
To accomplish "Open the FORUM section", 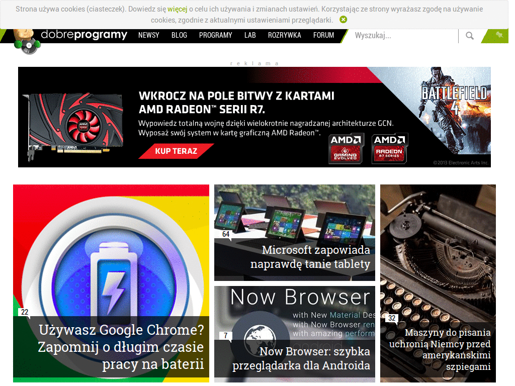I will [x=323, y=36].
